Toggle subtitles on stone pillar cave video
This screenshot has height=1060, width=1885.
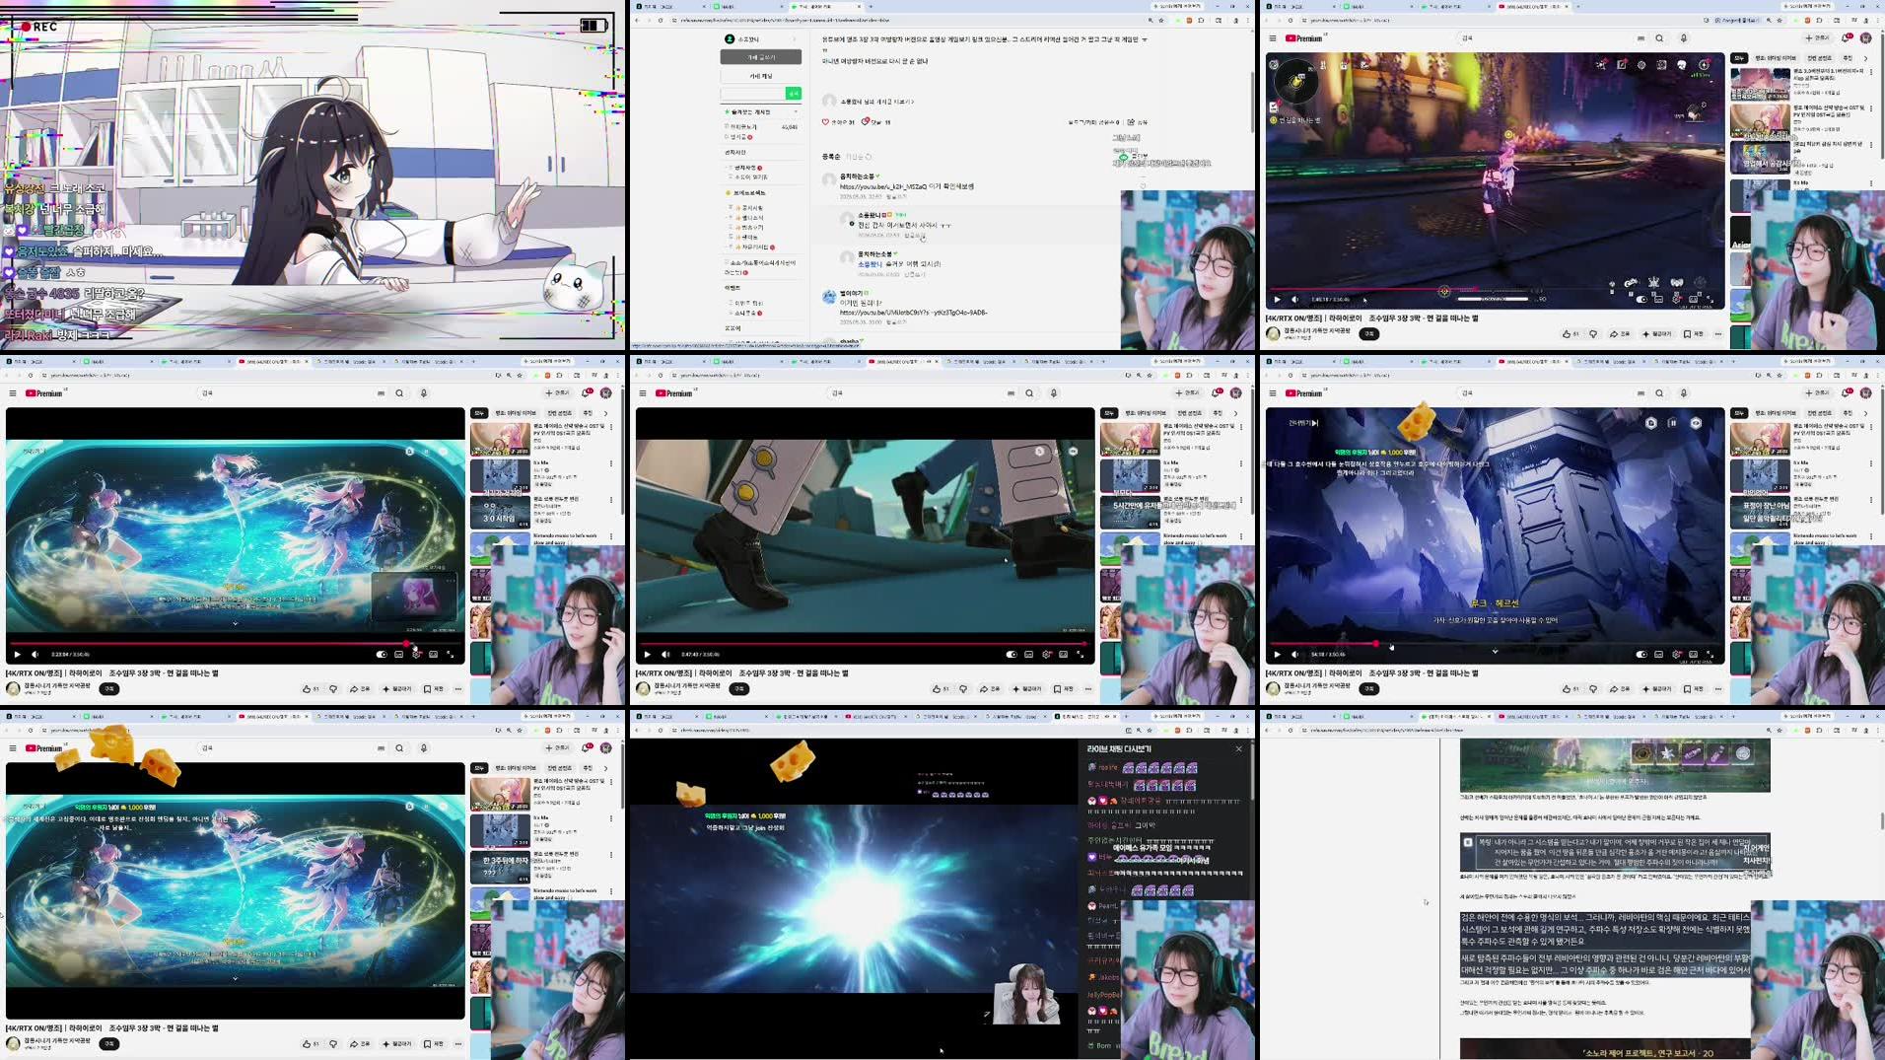[1658, 654]
